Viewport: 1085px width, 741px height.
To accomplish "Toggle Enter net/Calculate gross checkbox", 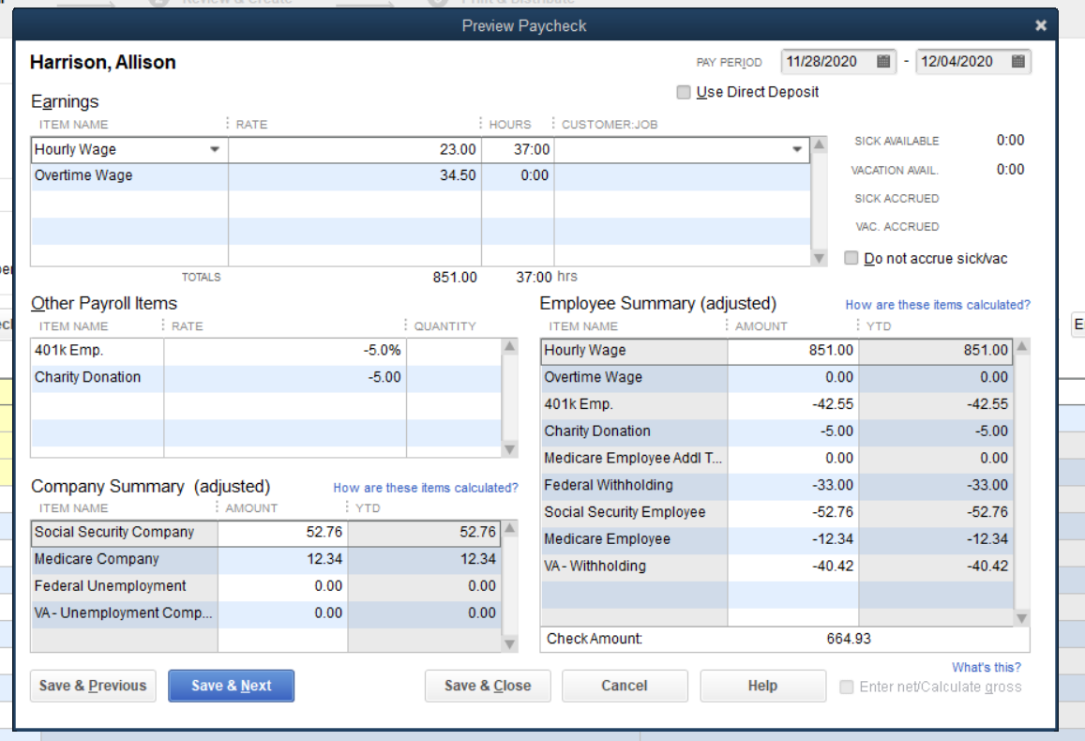I will coord(846,687).
